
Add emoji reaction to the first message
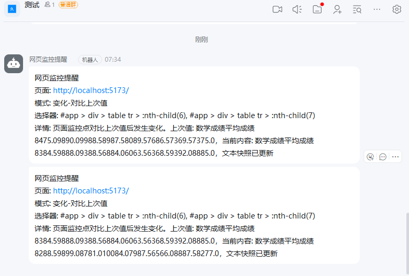tap(370, 157)
